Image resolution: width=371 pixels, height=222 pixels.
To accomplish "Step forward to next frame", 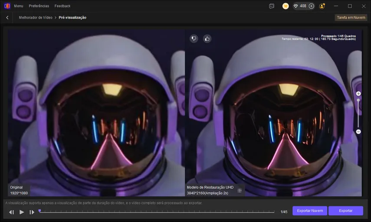I will (x=32, y=212).
